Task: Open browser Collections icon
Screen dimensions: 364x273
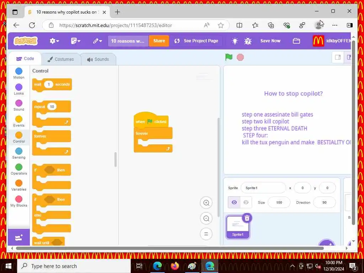Action: tap(271, 25)
